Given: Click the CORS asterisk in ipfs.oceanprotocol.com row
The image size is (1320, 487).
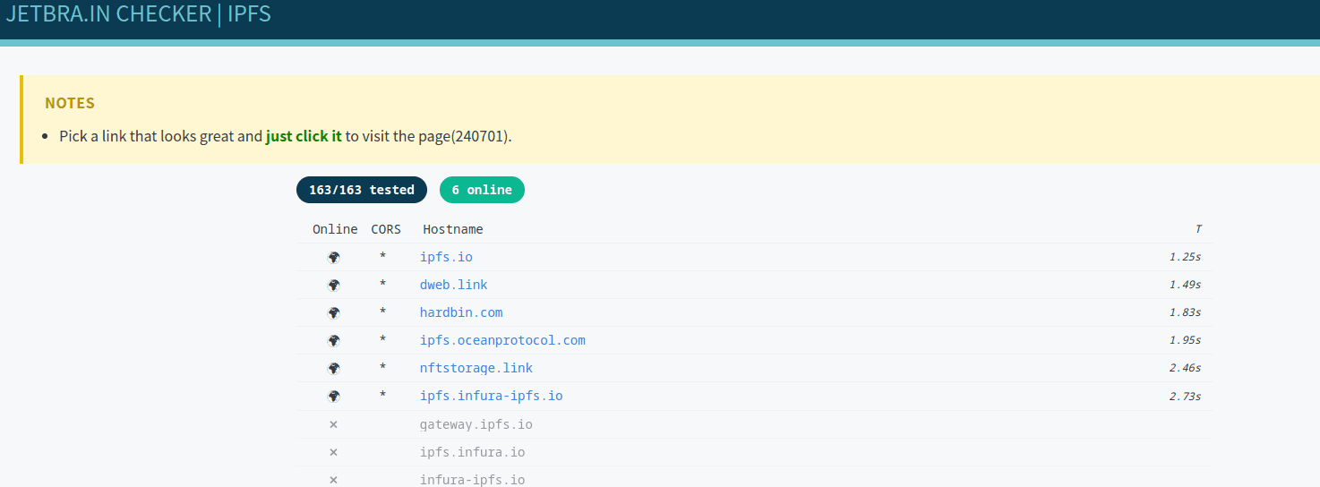Looking at the screenshot, I should pos(382,340).
